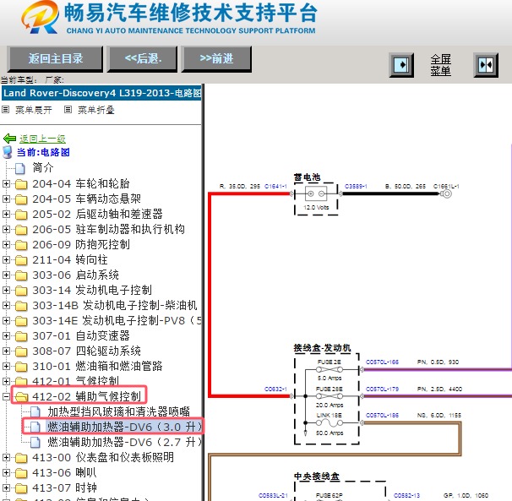Click the 菜单展开 expand-all icon
512x501 pixels.
click(x=5, y=110)
